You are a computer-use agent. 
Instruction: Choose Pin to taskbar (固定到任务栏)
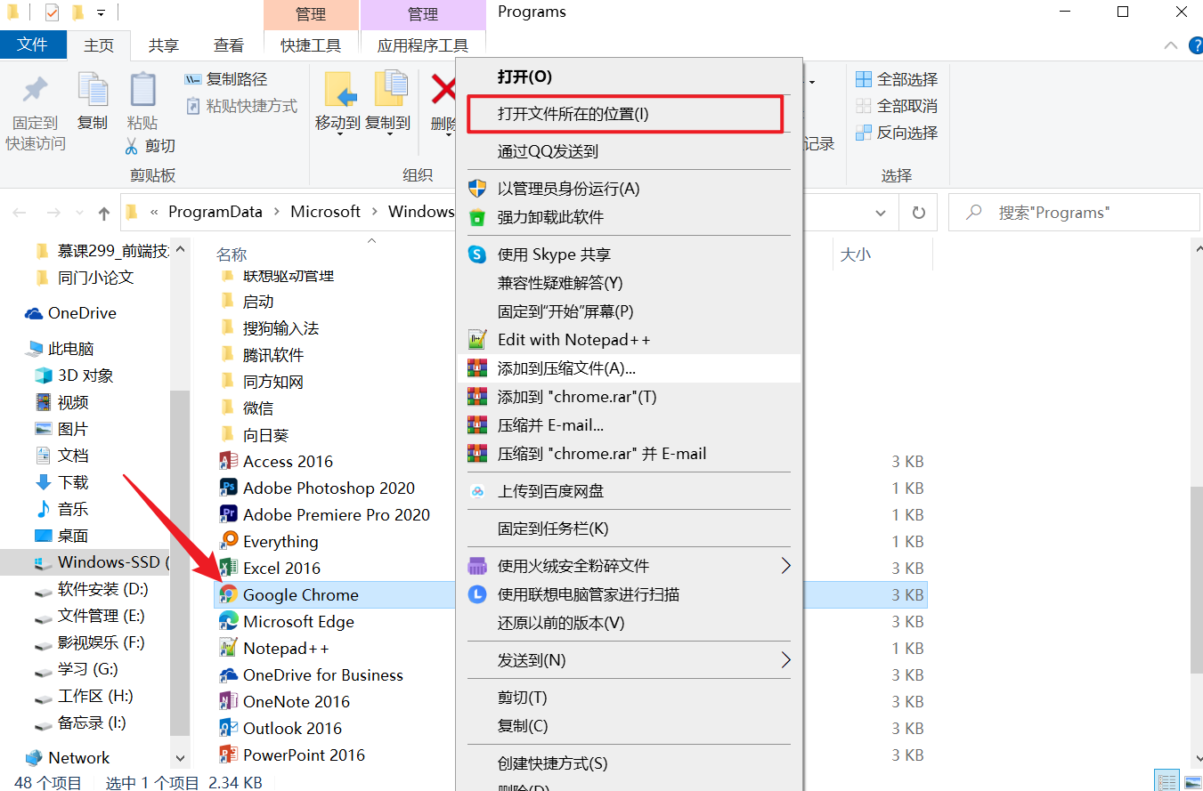[630, 529]
